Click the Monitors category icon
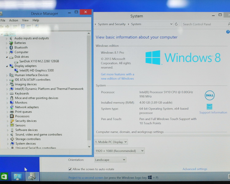The image size is (230, 184). pyautogui.click(x=12, y=102)
